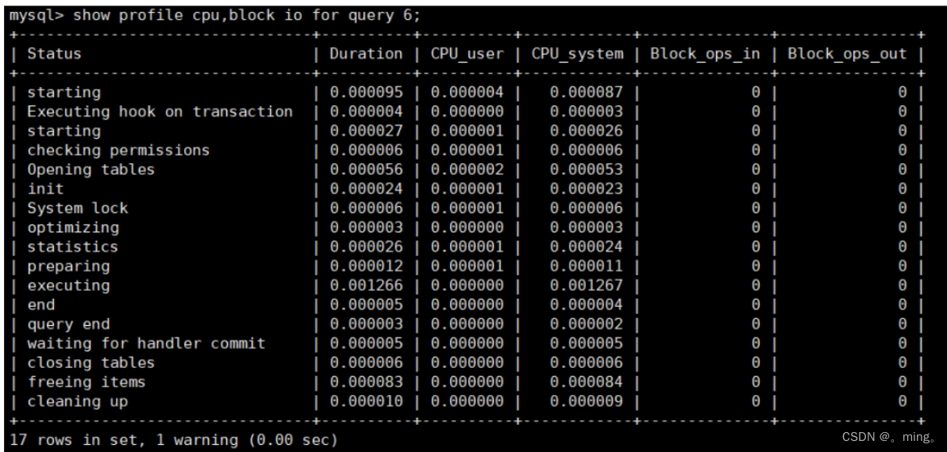
Task: Click the 'checking permissions' status
Action: [118, 150]
